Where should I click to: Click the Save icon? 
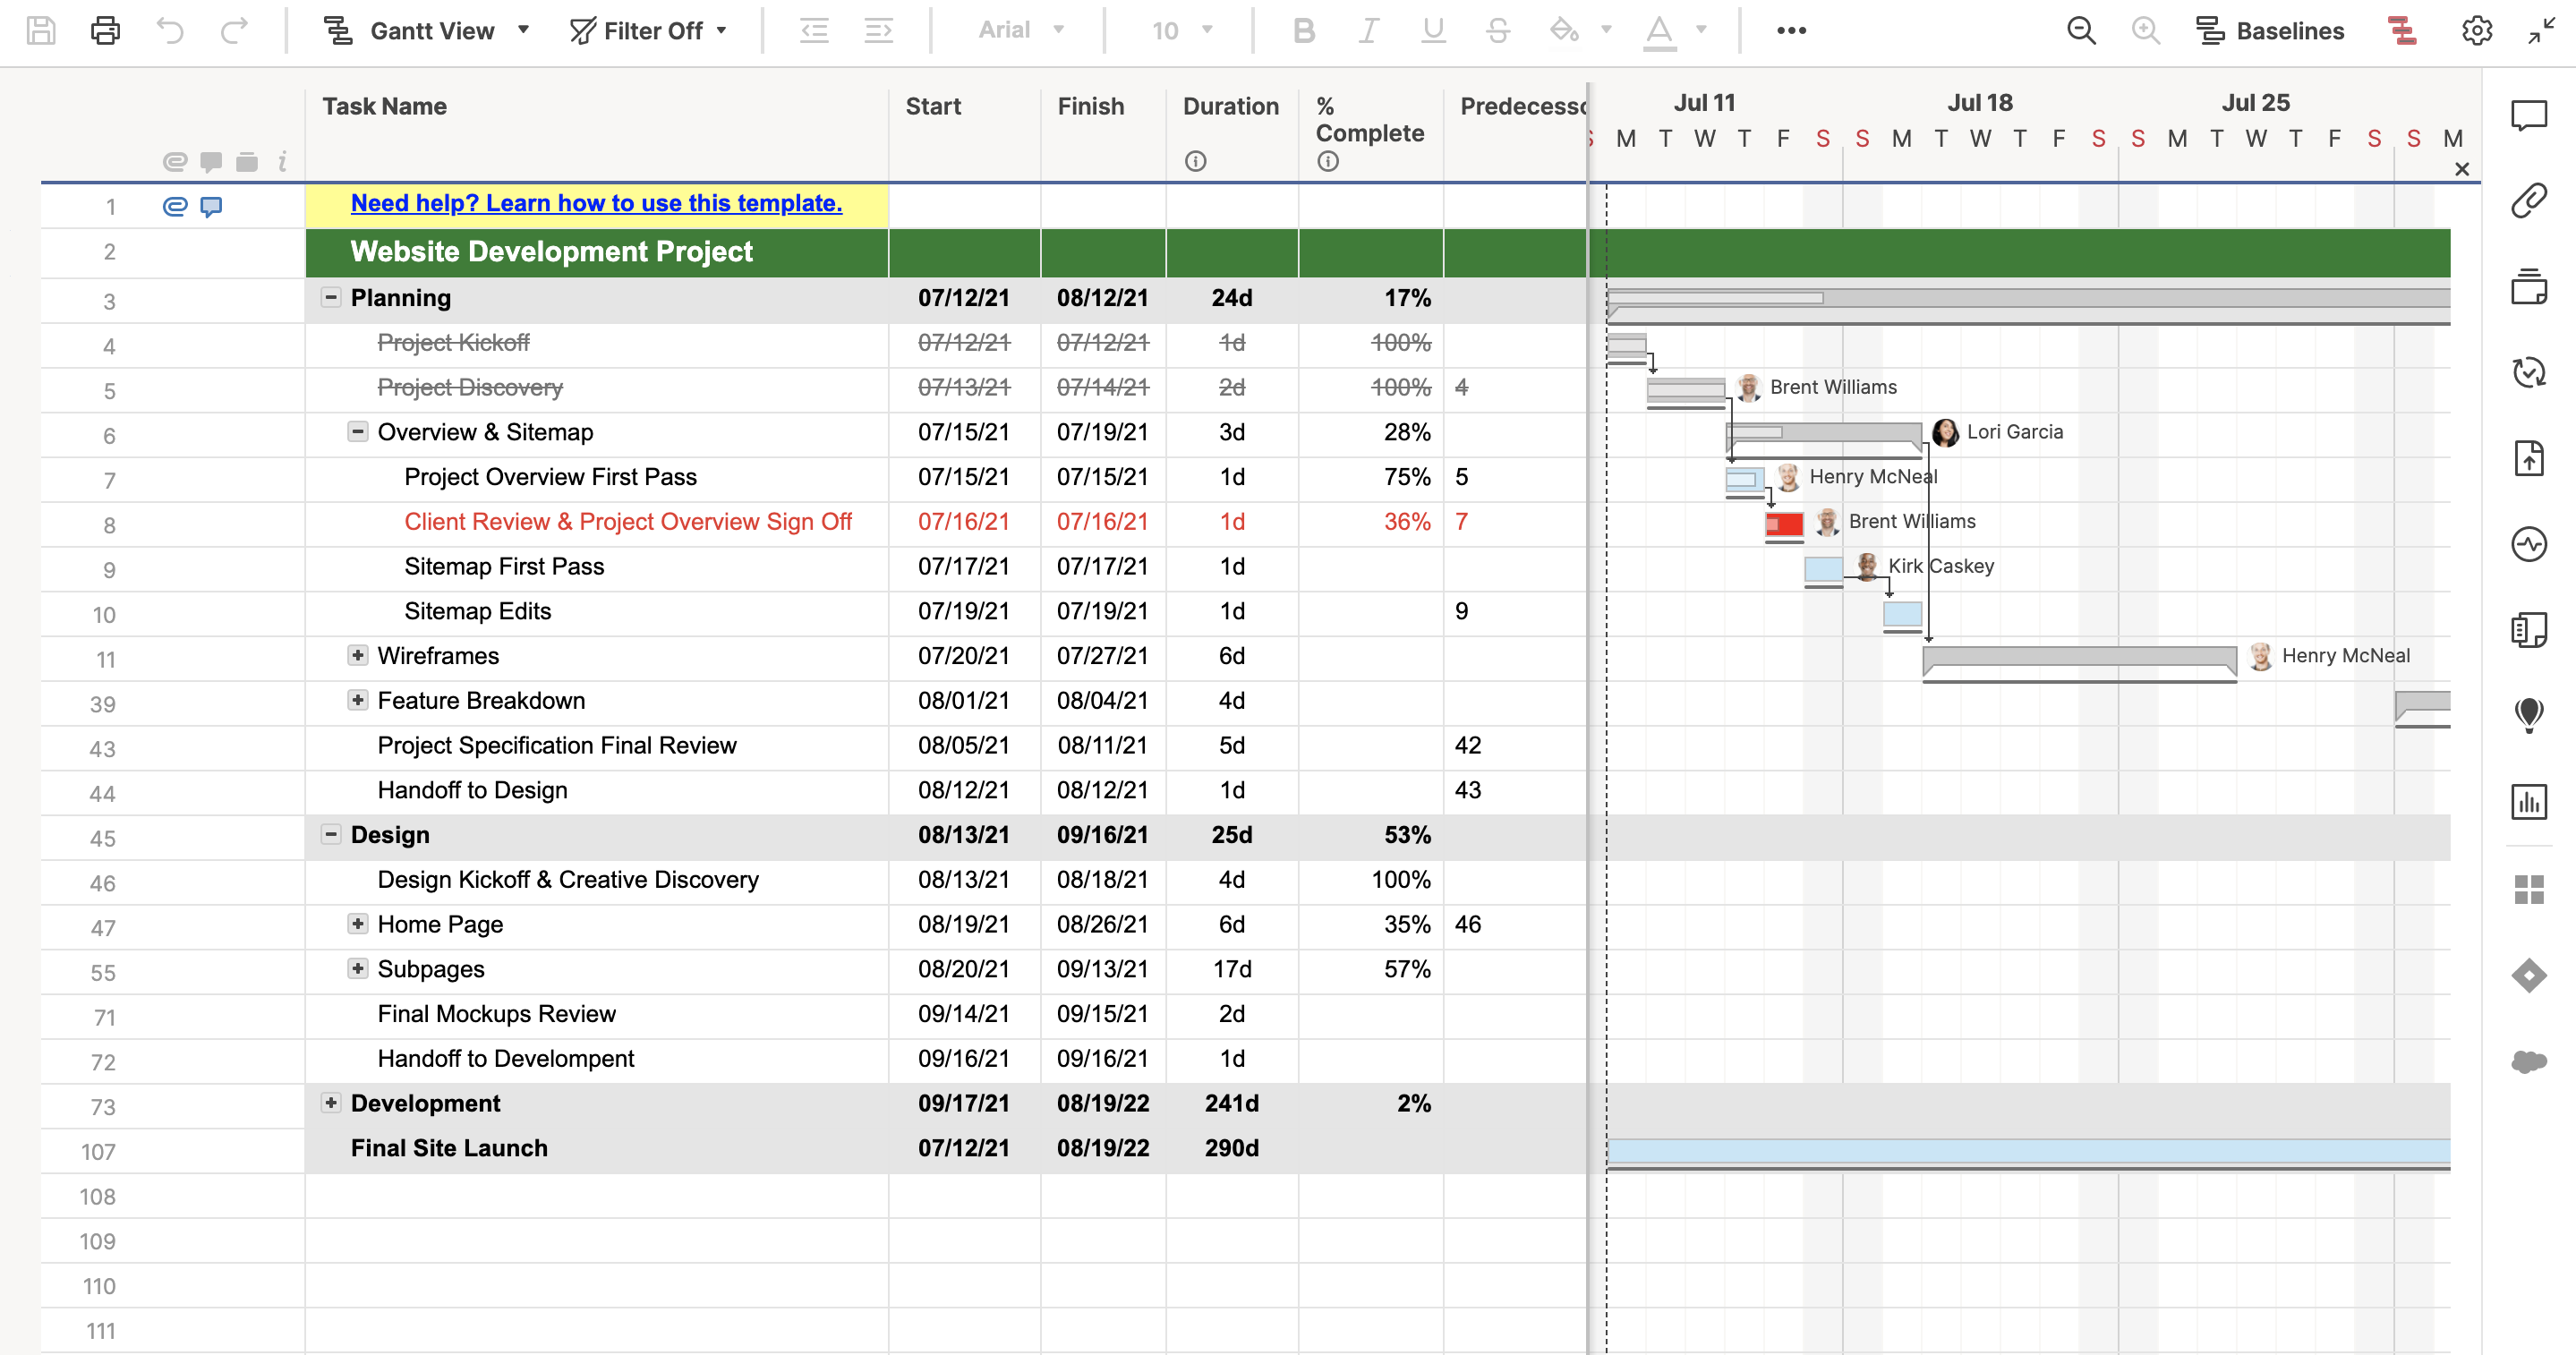pos(41,31)
